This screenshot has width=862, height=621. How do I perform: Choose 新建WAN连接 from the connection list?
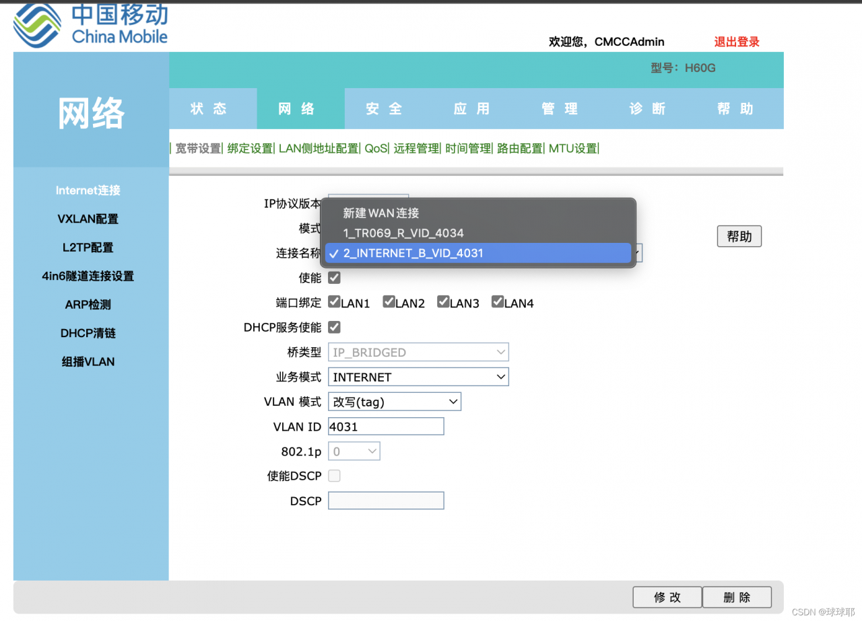tap(477, 213)
